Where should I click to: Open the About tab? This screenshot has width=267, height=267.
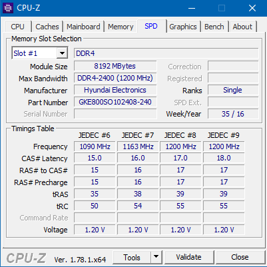click(x=242, y=27)
